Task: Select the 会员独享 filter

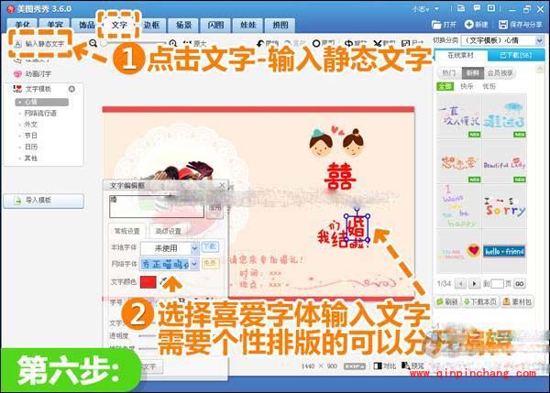Action: [x=500, y=73]
